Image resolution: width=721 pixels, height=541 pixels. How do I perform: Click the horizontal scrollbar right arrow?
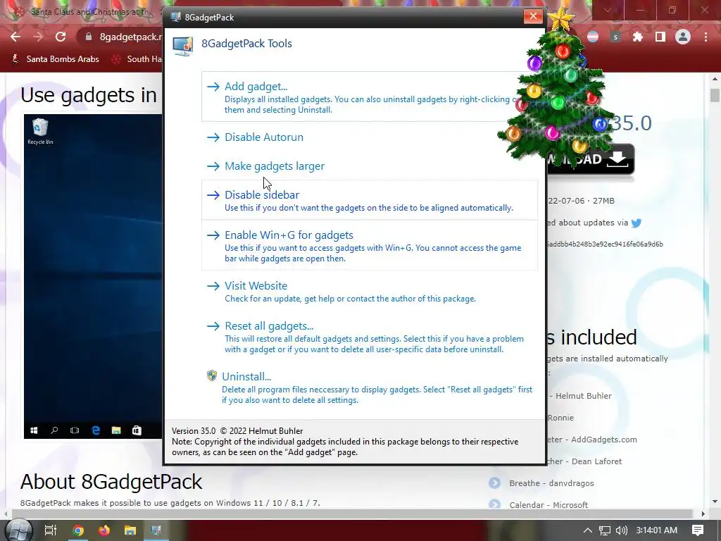click(703, 514)
